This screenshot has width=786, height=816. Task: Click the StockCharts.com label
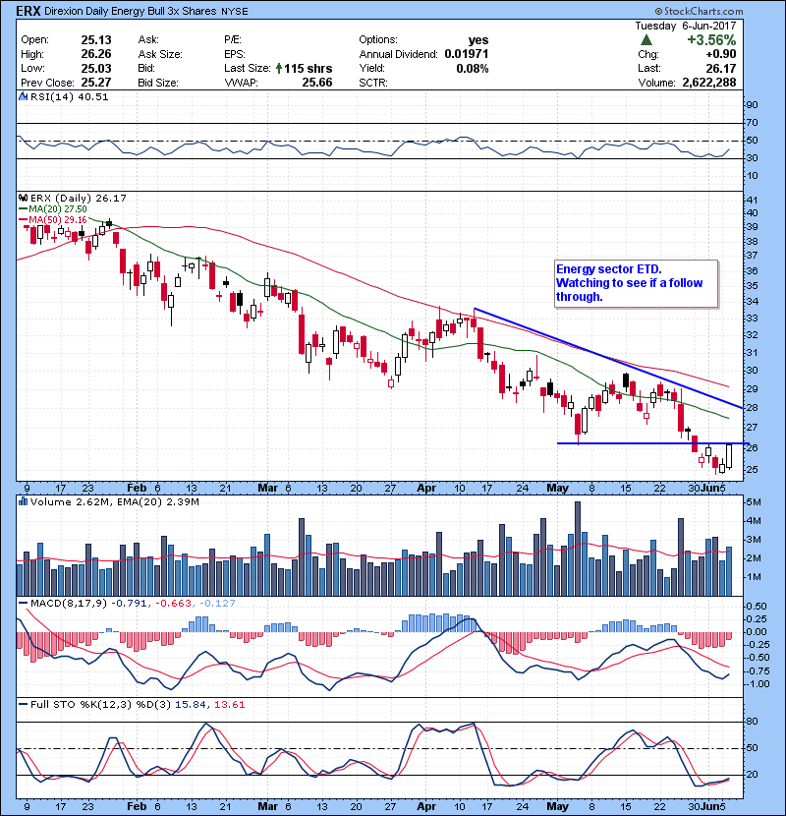coord(699,11)
